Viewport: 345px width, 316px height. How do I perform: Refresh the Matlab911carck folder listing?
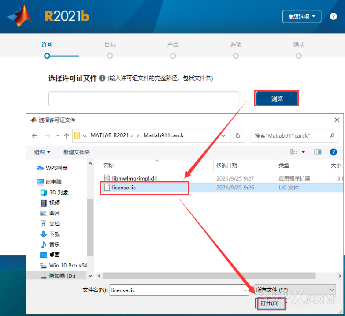[x=238, y=136]
